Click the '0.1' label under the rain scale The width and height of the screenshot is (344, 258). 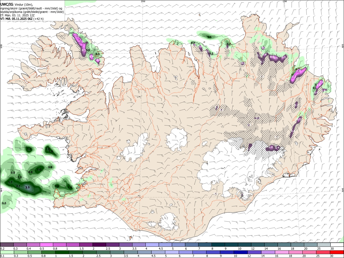coord(2,256)
